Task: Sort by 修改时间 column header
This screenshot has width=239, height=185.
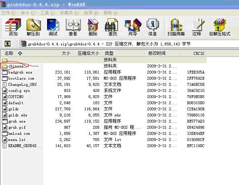Action: (163, 53)
